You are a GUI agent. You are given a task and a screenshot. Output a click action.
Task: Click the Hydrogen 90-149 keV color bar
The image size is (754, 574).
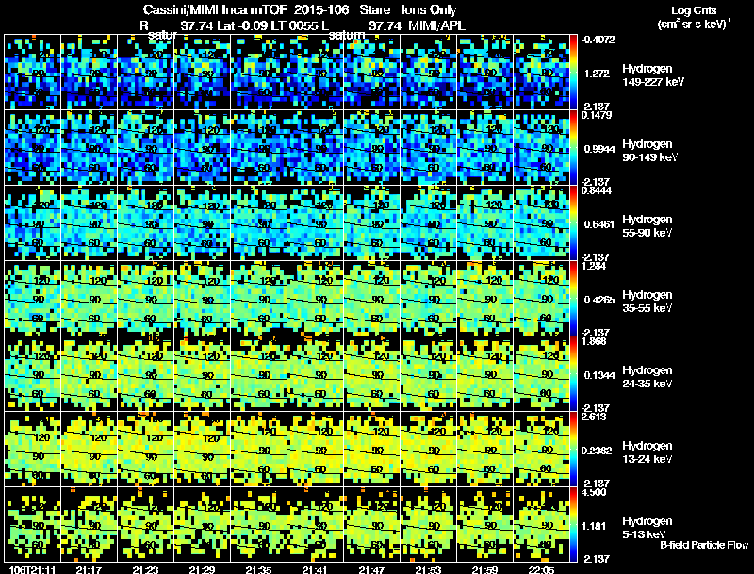click(x=573, y=148)
